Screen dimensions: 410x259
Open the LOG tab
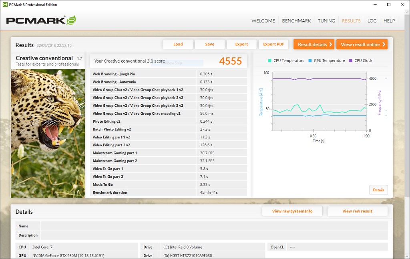click(x=372, y=21)
